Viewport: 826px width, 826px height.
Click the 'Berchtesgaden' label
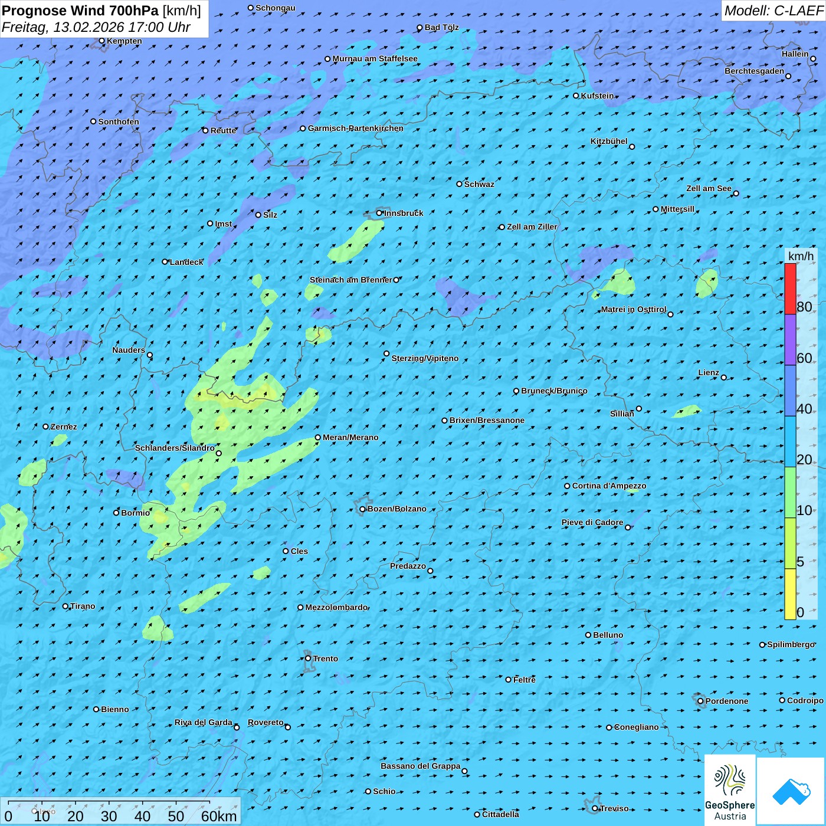coord(755,71)
